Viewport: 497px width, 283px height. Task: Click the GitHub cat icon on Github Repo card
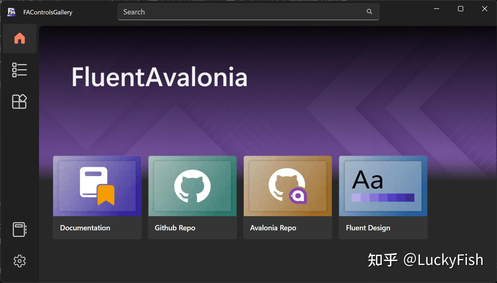click(192, 186)
